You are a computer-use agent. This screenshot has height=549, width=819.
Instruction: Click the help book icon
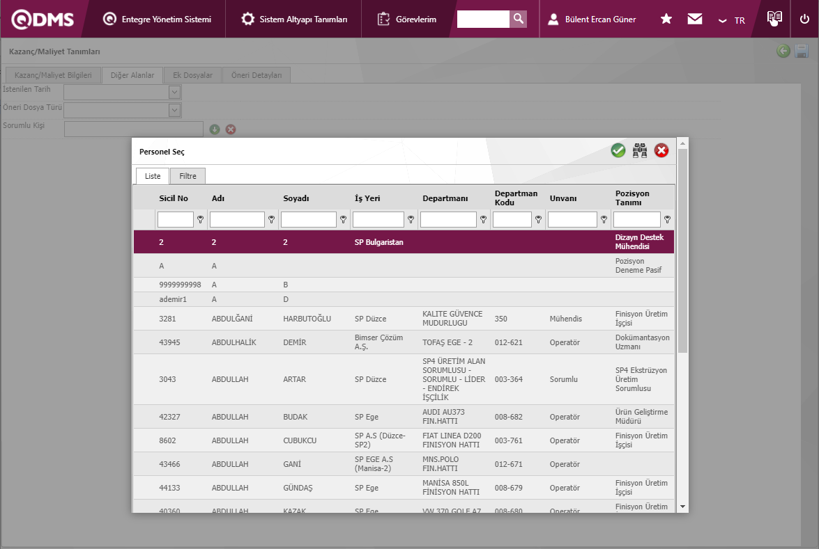click(774, 19)
